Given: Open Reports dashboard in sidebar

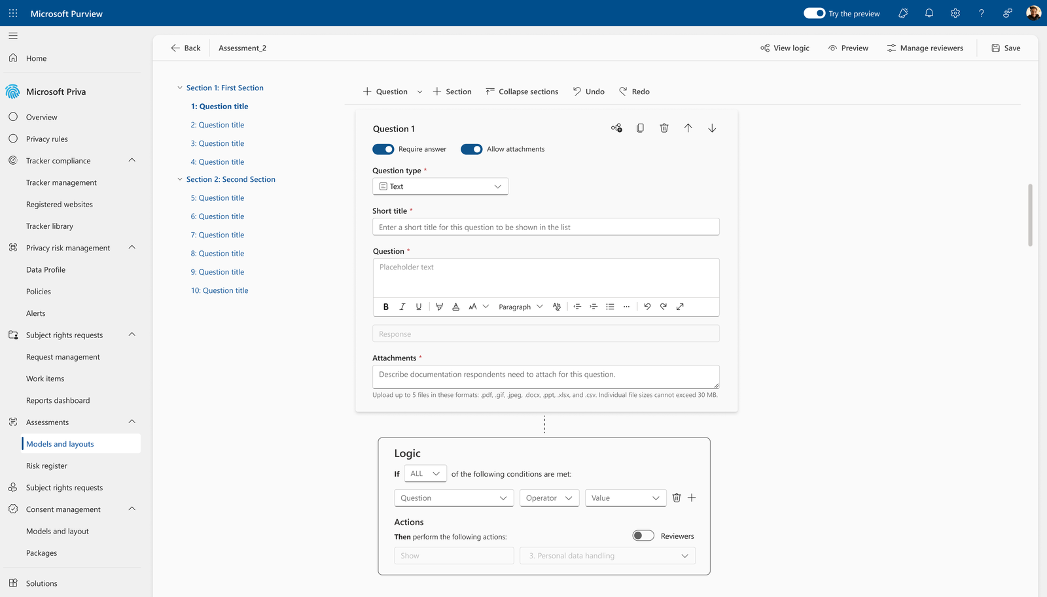Looking at the screenshot, I should click(x=58, y=400).
